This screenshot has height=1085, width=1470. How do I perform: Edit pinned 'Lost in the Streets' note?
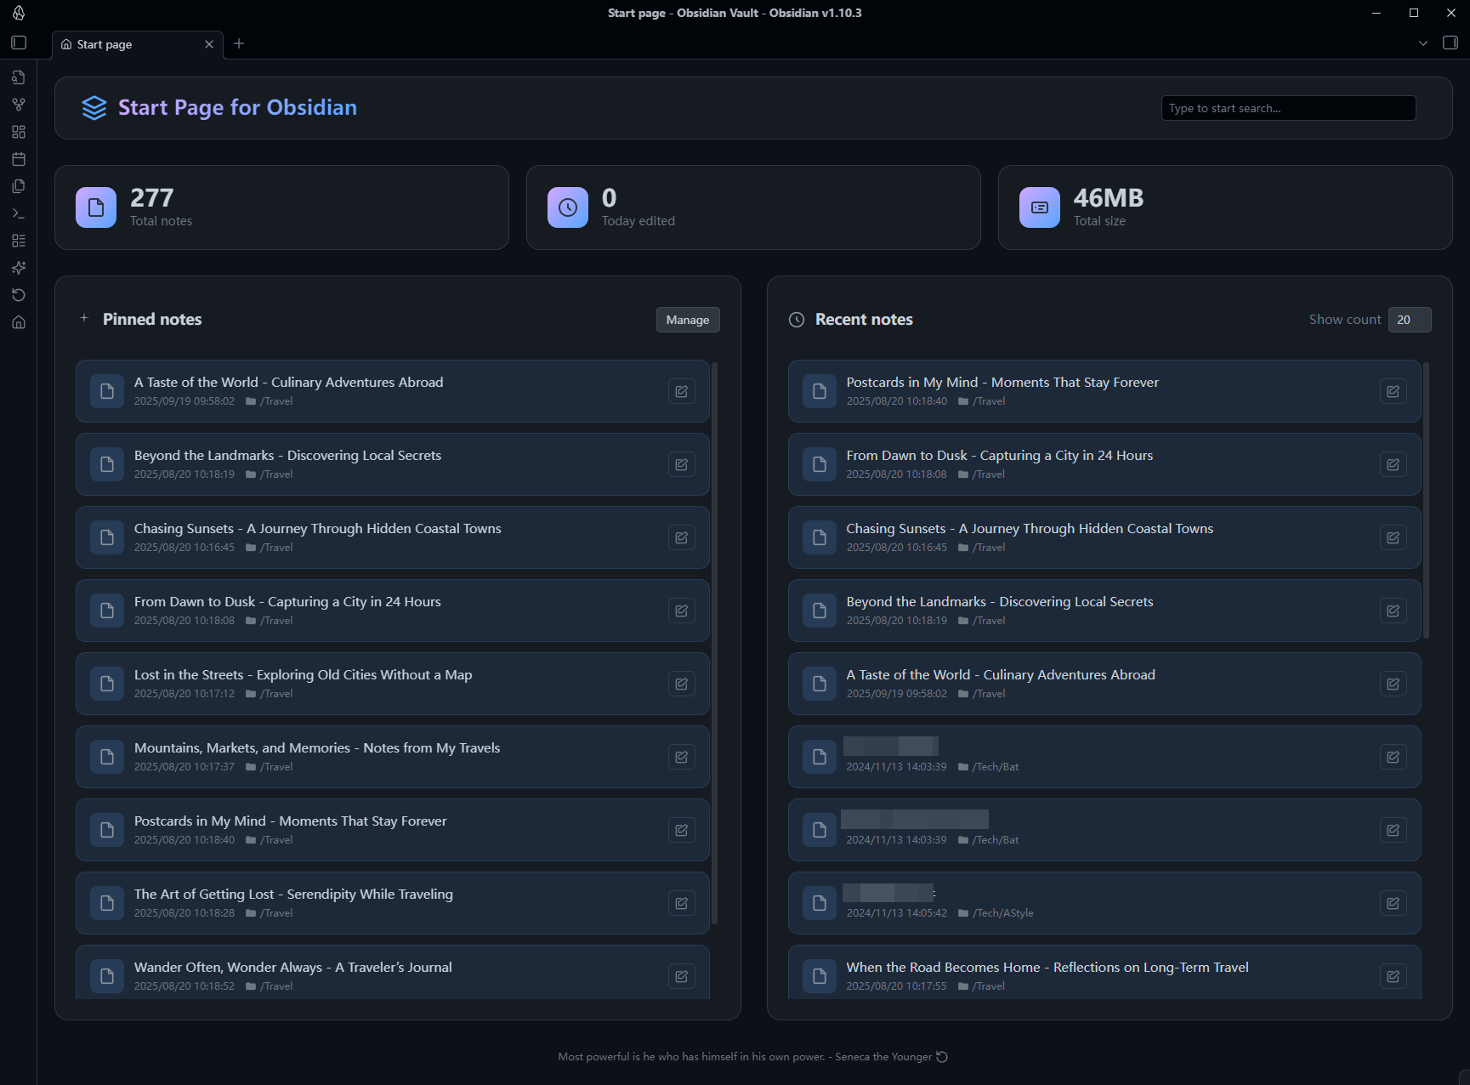(x=681, y=684)
